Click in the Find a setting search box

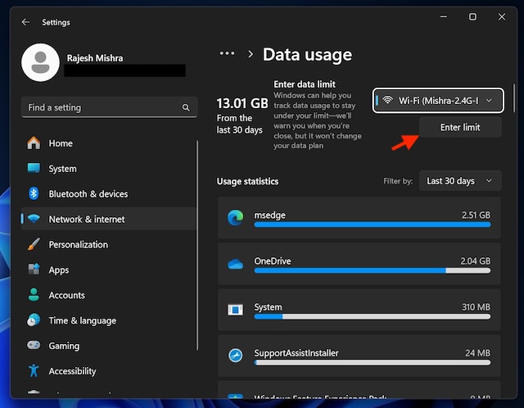(x=109, y=107)
